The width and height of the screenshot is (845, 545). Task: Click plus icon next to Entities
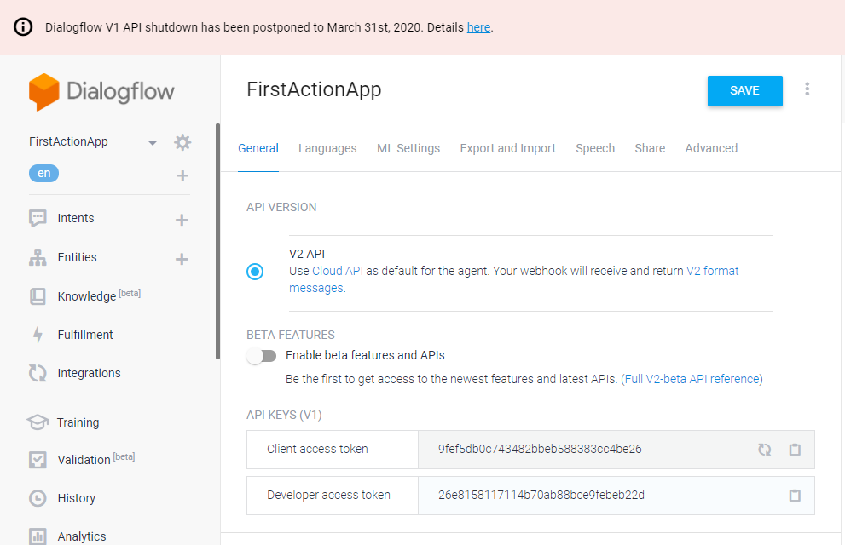(x=182, y=259)
